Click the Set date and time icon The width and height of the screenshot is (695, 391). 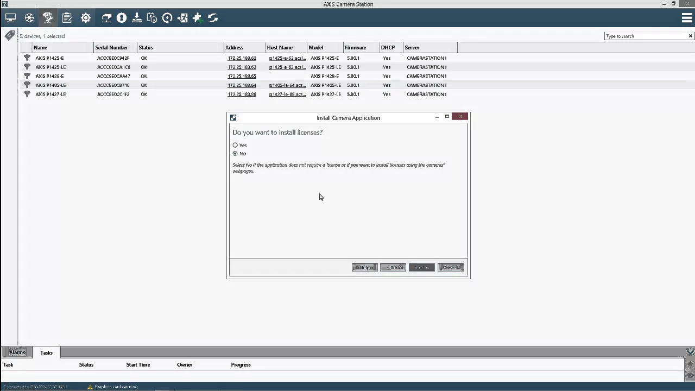[152, 18]
